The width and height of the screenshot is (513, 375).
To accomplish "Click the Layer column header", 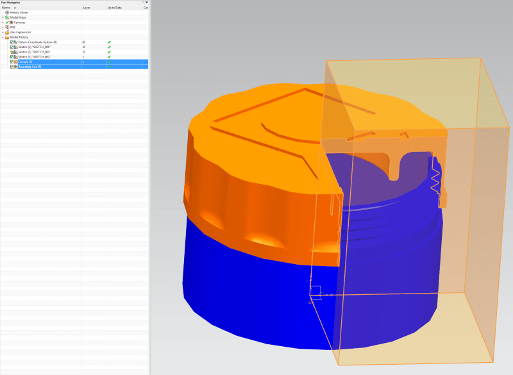I will [x=94, y=8].
